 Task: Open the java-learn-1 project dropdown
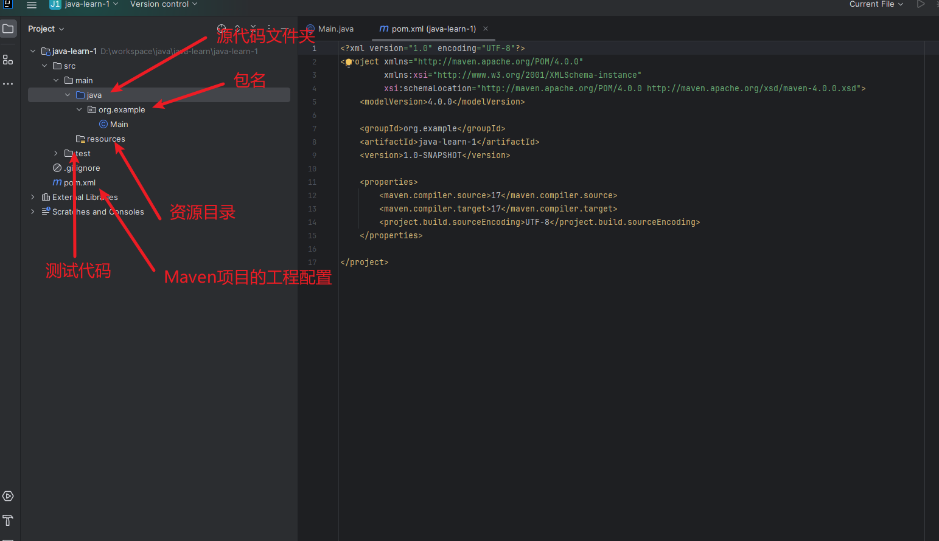click(84, 4)
